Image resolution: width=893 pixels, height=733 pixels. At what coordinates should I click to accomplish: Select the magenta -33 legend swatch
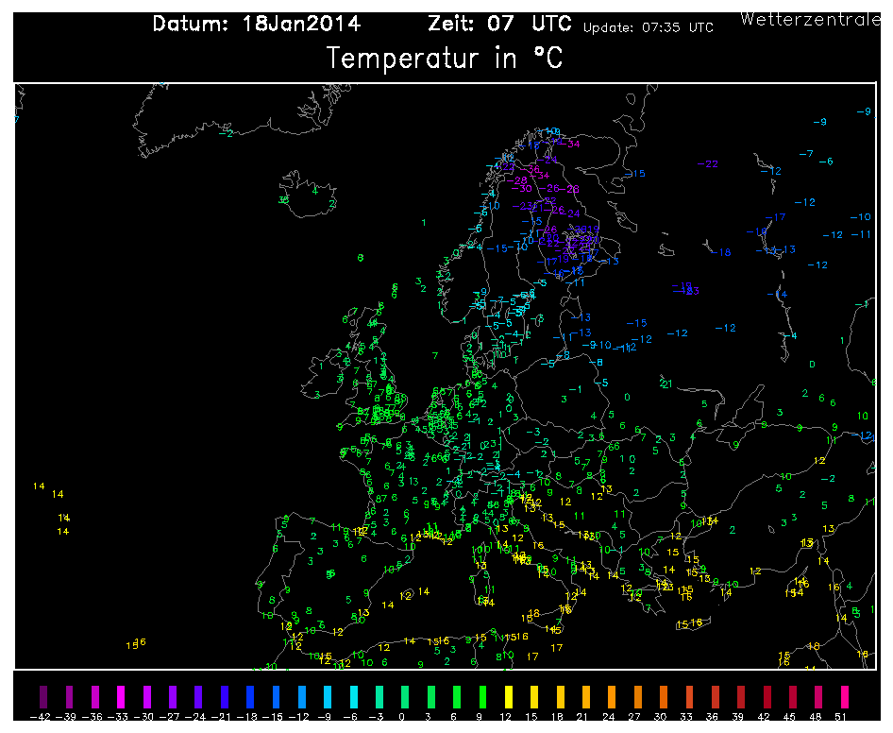click(x=121, y=696)
